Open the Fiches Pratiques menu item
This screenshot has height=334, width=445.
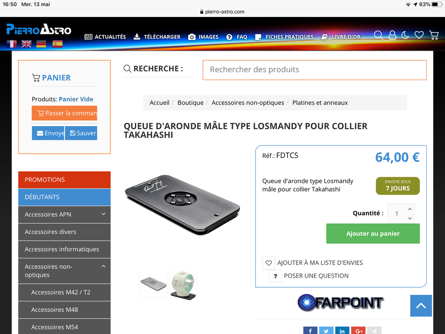284,37
